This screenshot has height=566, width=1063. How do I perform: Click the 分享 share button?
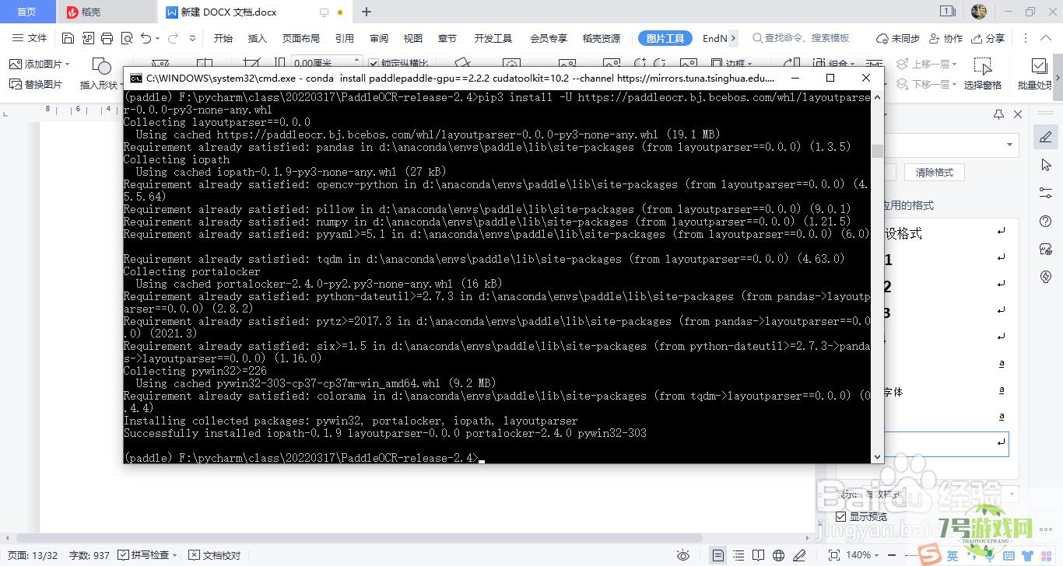point(988,38)
